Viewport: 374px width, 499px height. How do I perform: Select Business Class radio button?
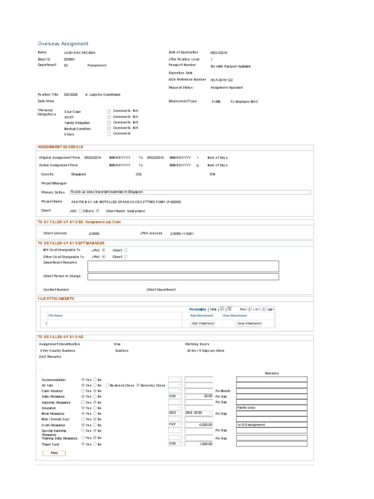click(x=107, y=385)
